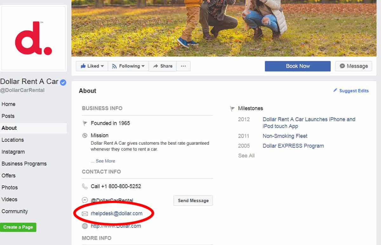
Task: Click the Book Now button
Action: pyautogui.click(x=298, y=66)
